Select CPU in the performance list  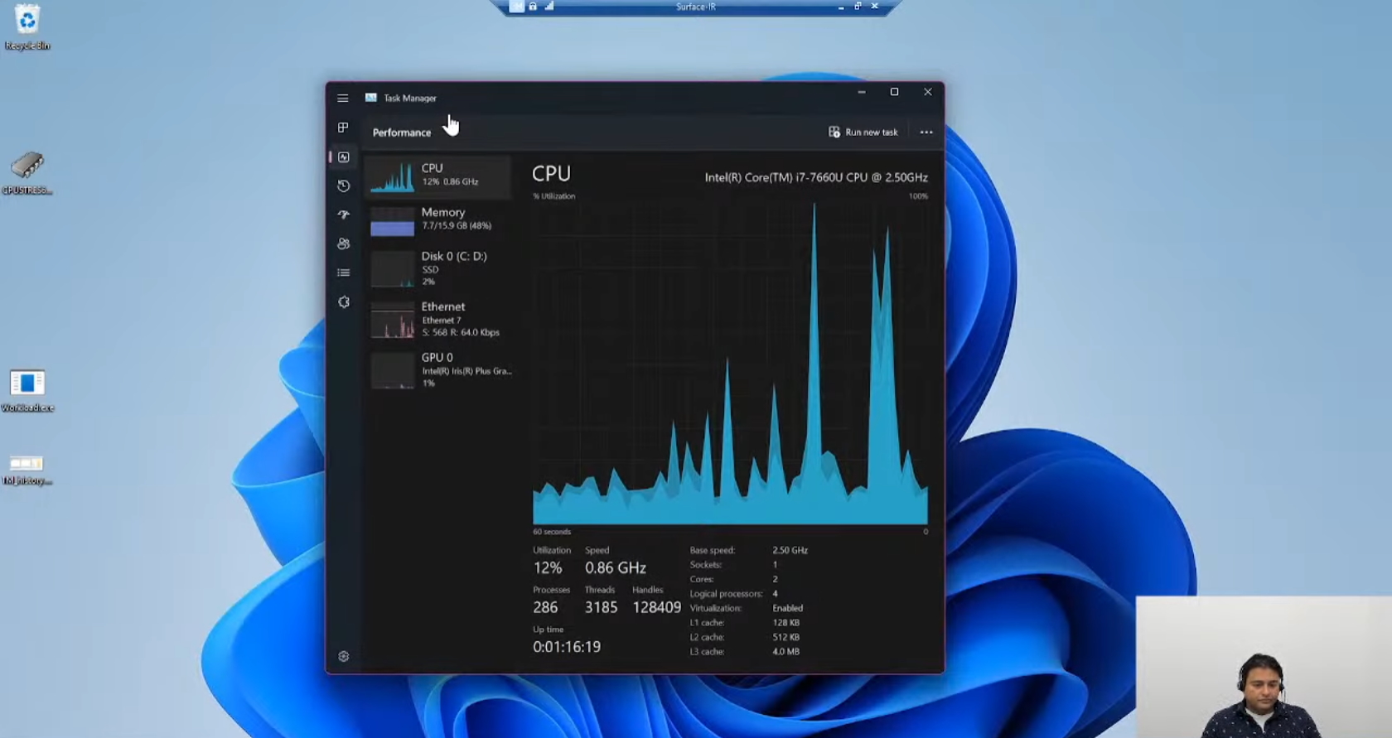coord(438,176)
